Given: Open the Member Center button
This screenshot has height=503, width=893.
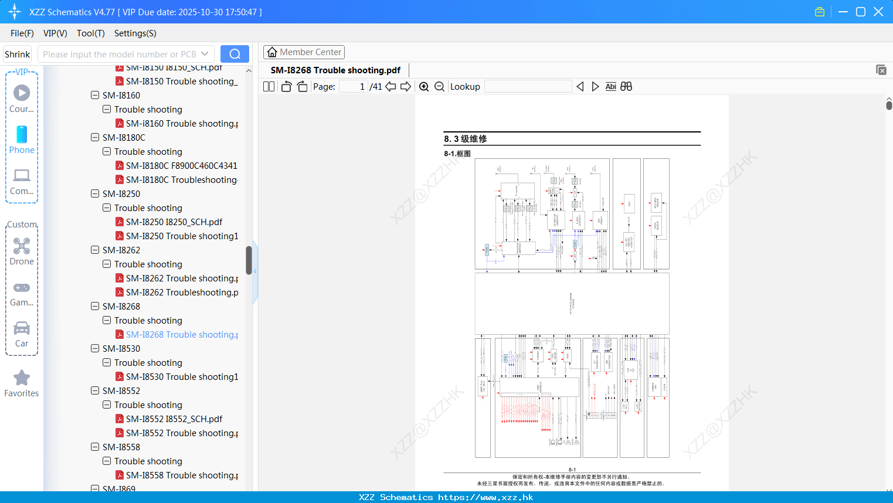Looking at the screenshot, I should (304, 52).
